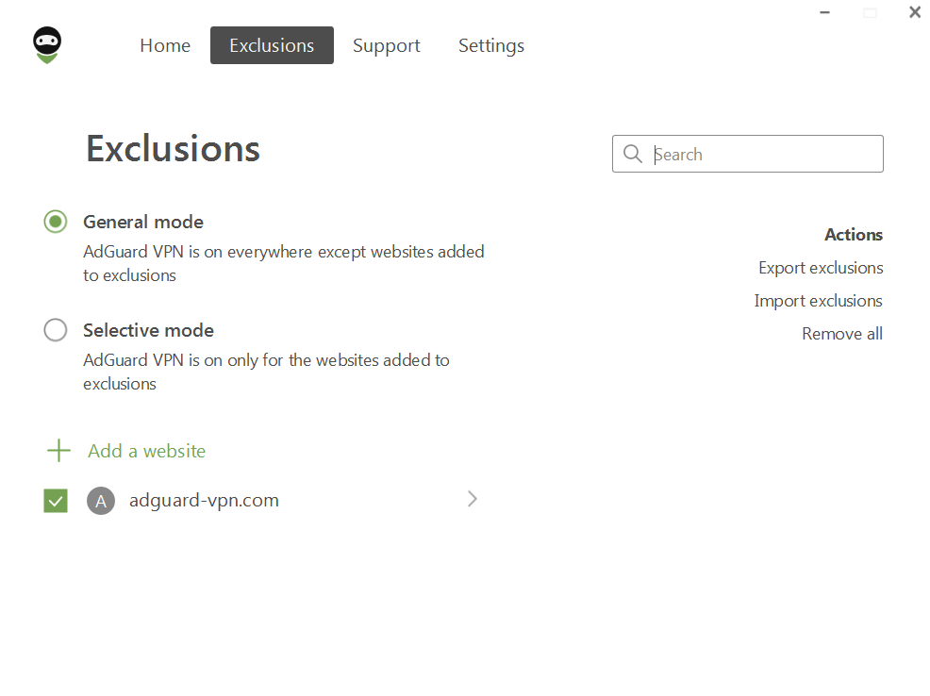Click Remove all link
The image size is (930, 696).
[x=841, y=334]
